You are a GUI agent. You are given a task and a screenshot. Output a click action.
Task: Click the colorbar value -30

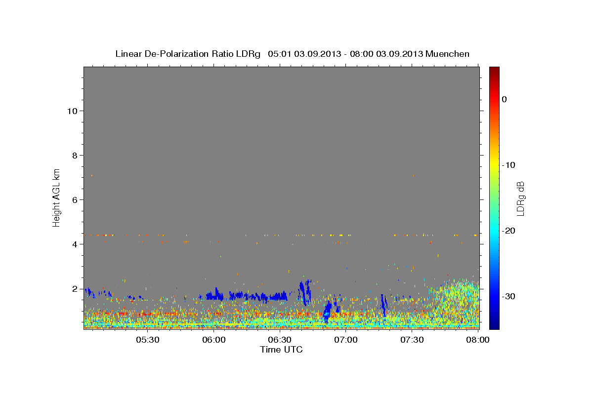coord(509,296)
